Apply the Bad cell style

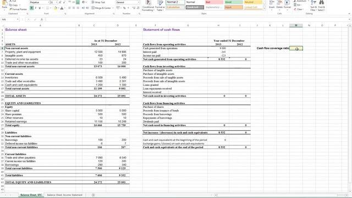click(214, 2)
